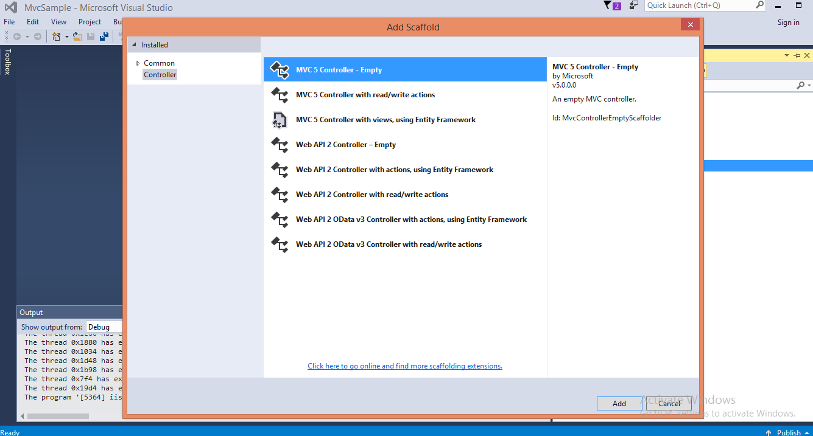Open the File menu
This screenshot has height=436, width=813.
pos(9,22)
